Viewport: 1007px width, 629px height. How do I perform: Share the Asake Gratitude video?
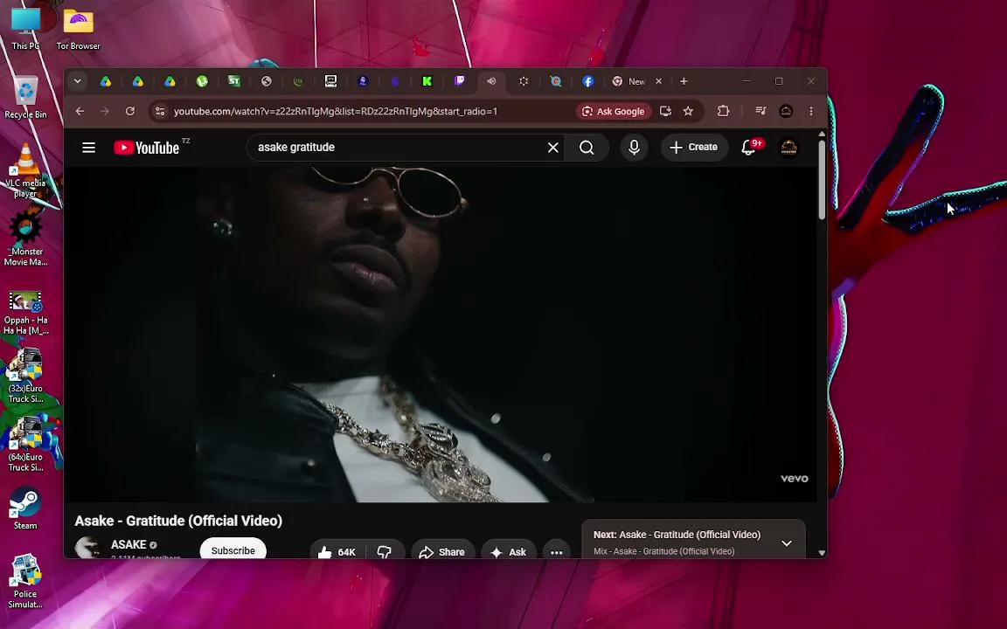coord(441,551)
